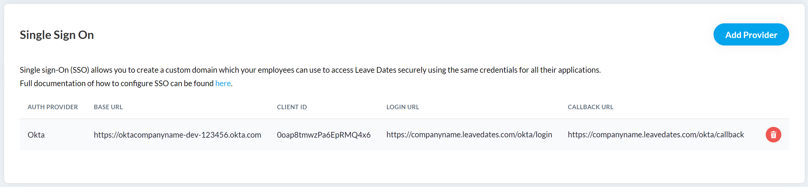The height and width of the screenshot is (187, 808).
Task: Select the CALLBACK URL column header
Action: tap(590, 107)
